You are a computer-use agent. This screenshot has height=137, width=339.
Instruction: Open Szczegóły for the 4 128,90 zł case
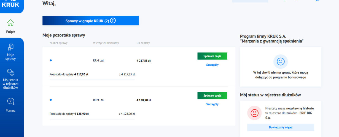point(212,104)
